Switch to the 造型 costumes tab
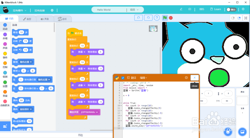The width and height of the screenshot is (250, 138). [27, 19]
